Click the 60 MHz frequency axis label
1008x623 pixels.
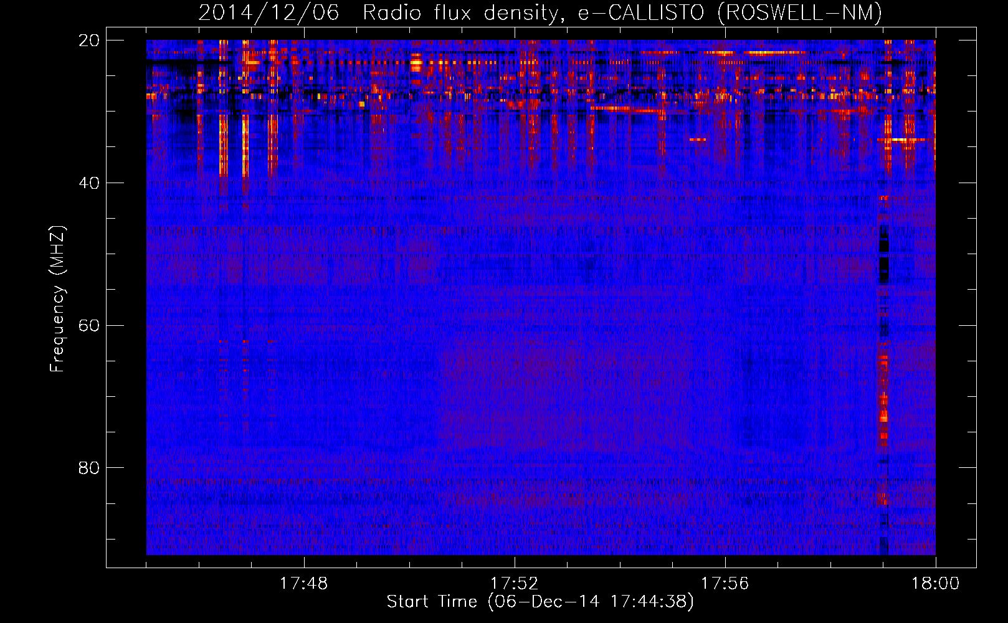[x=89, y=326]
